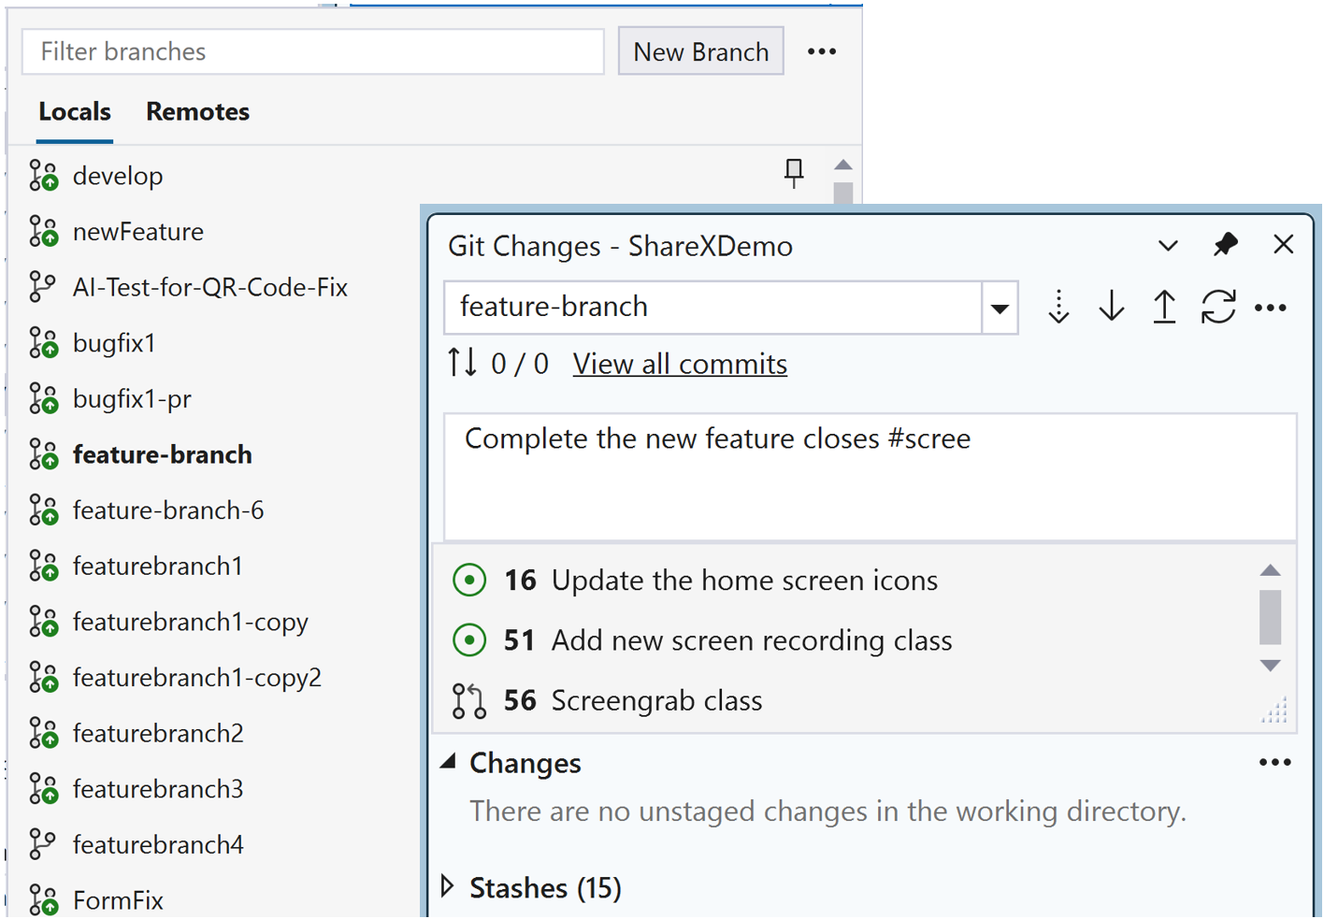Open the branch selector dropdown
This screenshot has width=1324, height=919.
coord(1000,308)
